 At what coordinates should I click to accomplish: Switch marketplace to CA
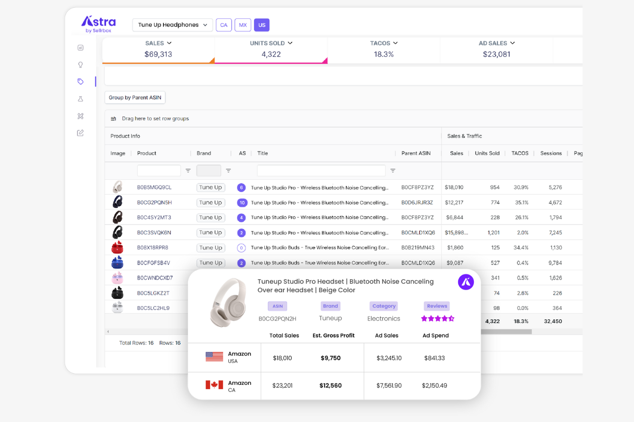click(x=224, y=25)
